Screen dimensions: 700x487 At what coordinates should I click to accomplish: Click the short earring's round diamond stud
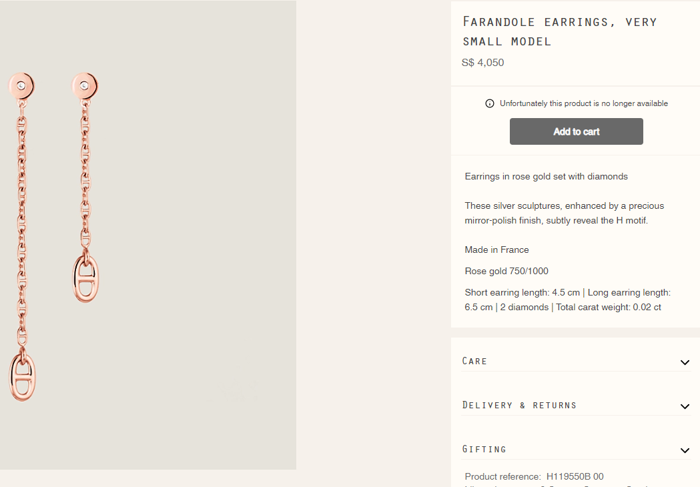coord(85,85)
